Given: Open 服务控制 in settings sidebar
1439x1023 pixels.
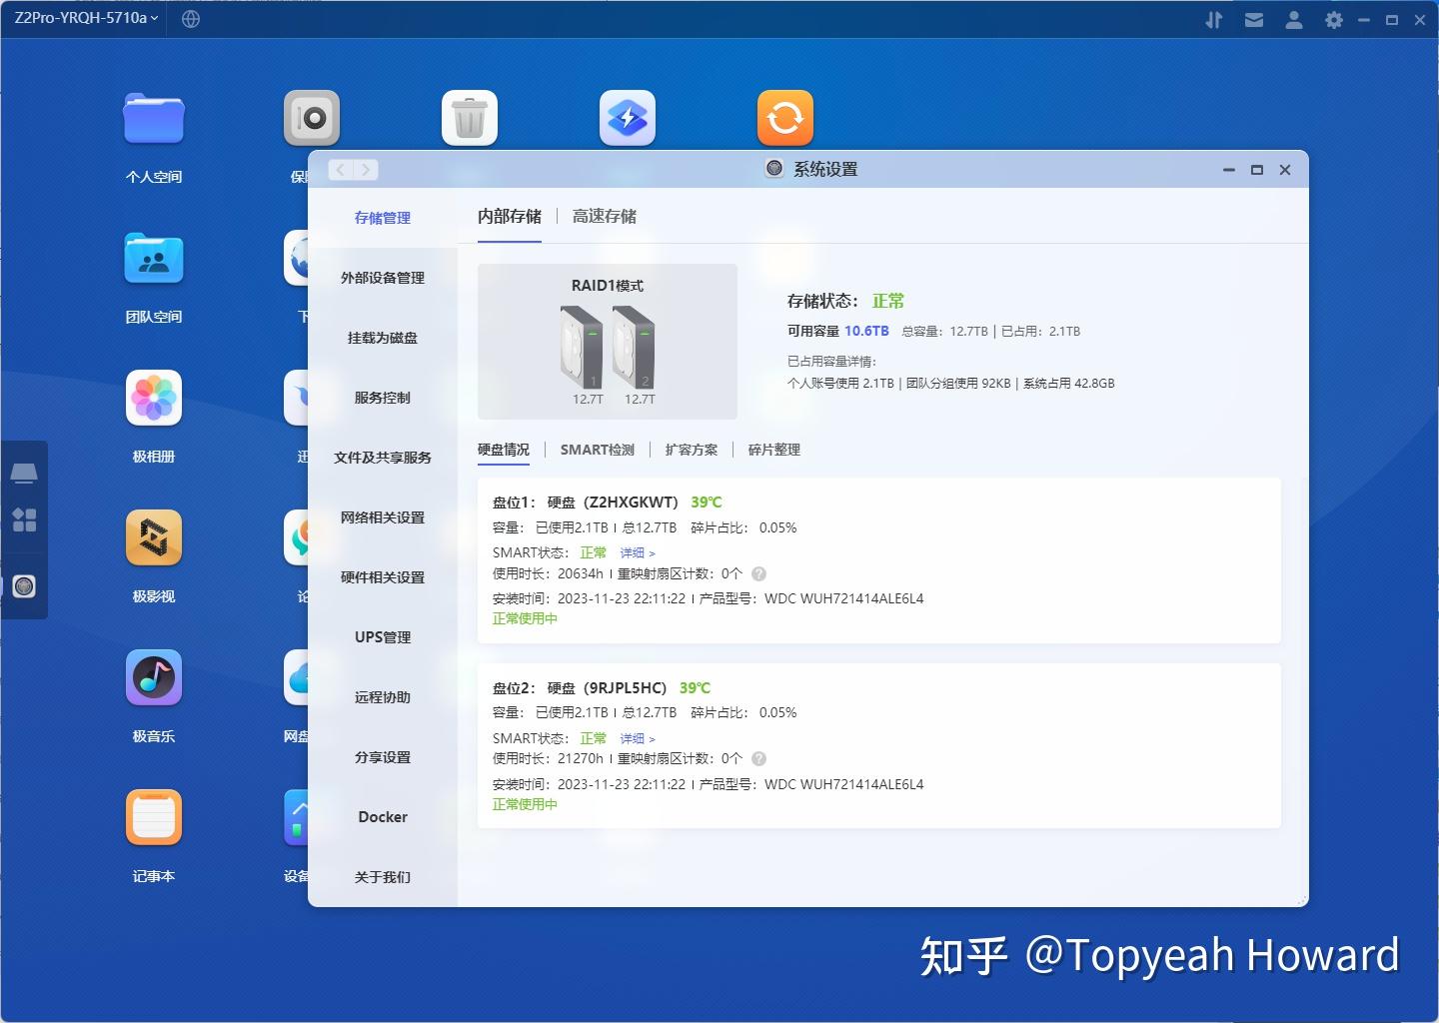Looking at the screenshot, I should [x=383, y=398].
